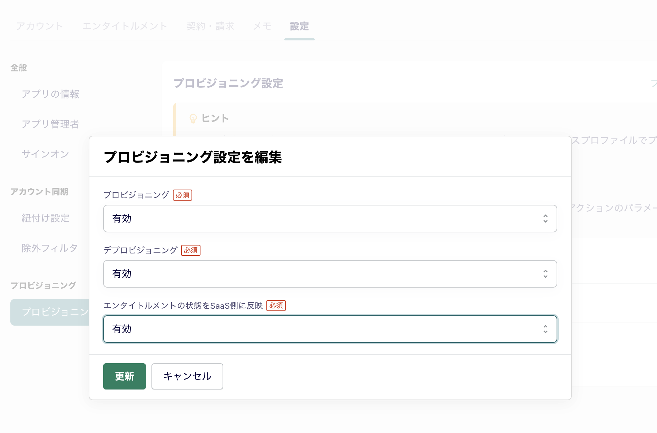Expand the エンタイトルメントの状態をSaaS側に反映 dropdown
The image size is (657, 433).
pos(330,329)
